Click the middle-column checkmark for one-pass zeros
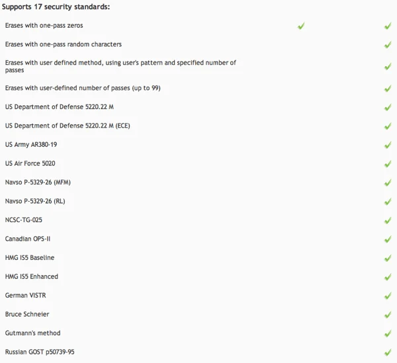The height and width of the screenshot is (363, 397). pos(301,26)
